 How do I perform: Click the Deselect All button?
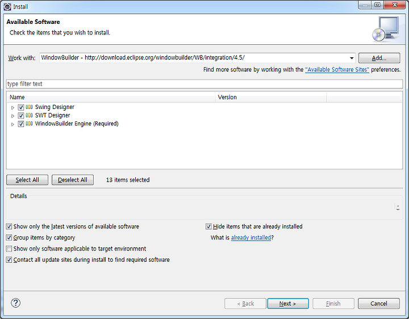[73, 180]
